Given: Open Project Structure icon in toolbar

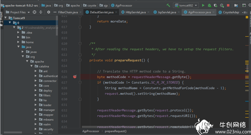Looking at the screenshot, I should click(236, 6).
